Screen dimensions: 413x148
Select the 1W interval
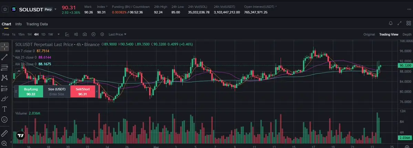tap(51, 34)
